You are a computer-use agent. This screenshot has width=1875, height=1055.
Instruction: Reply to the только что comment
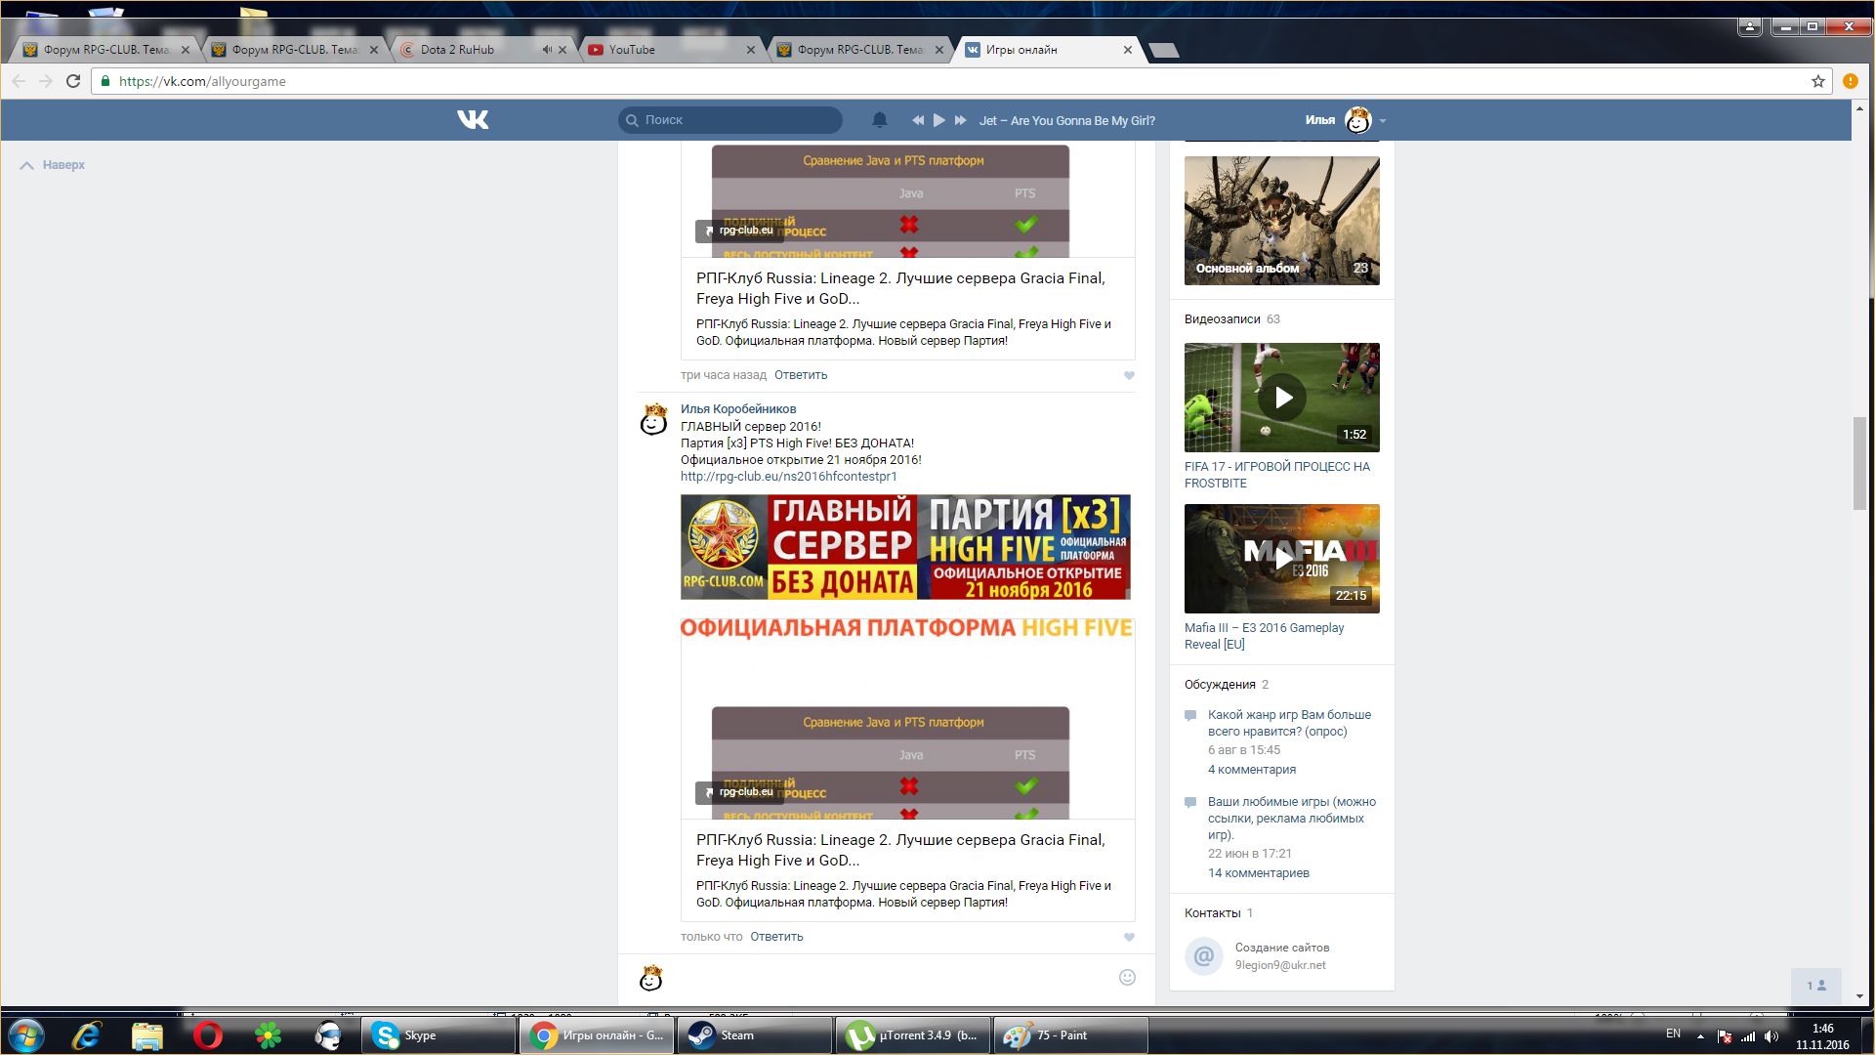[776, 937]
